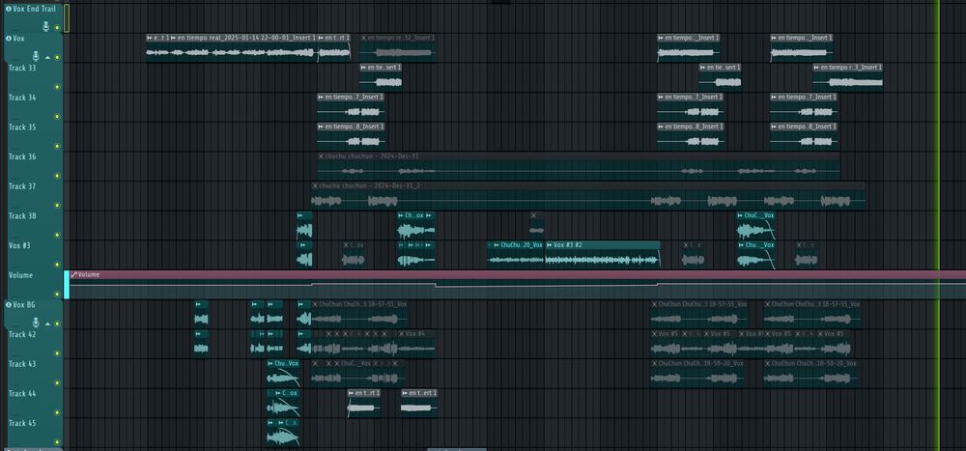The width and height of the screenshot is (966, 451).
Task: Click the group circle icon beside Vox End Trail
Action: (x=9, y=9)
